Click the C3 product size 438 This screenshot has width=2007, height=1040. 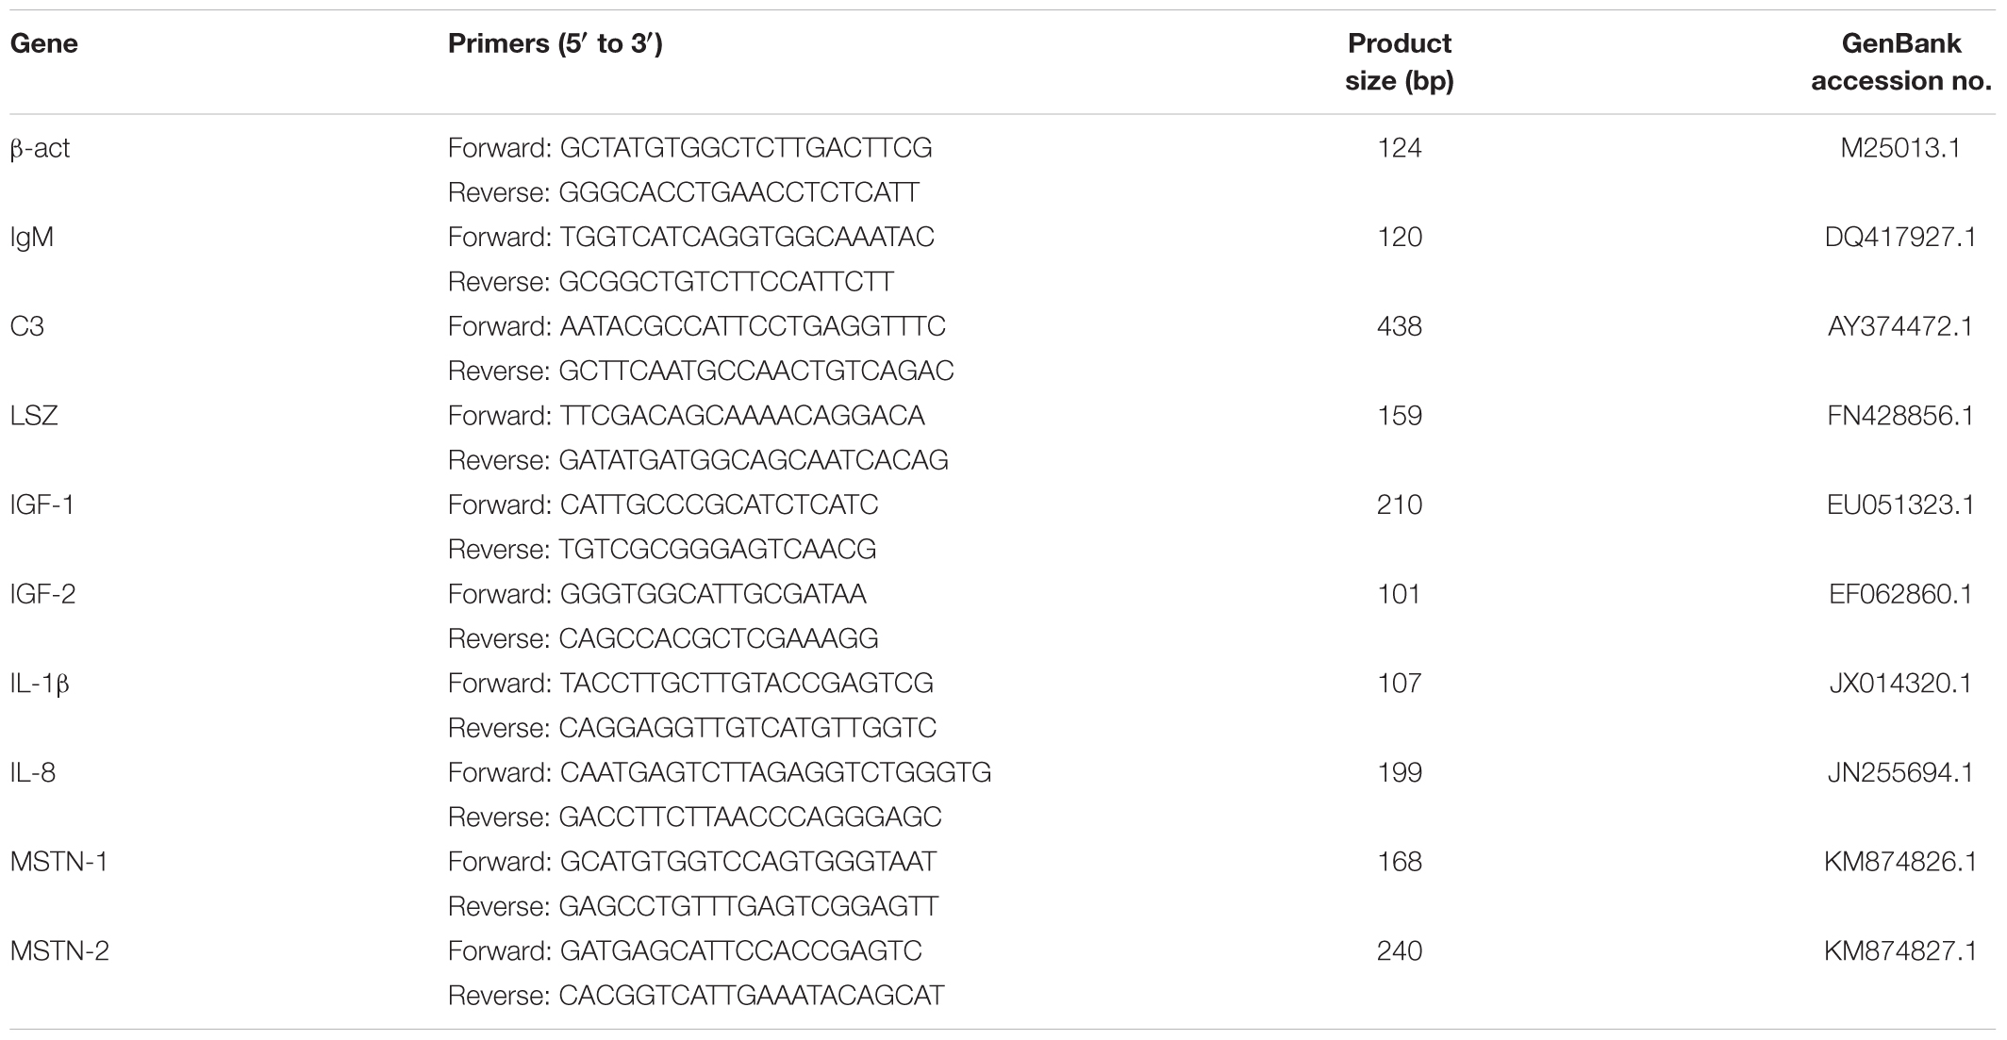click(1400, 326)
